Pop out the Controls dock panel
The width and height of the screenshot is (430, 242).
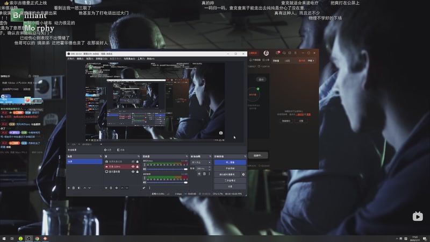tap(245, 156)
